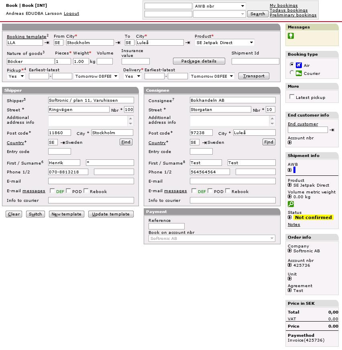The image size is (342, 350).
Task: Open Shipper E-mail messages link
Action: click(34, 191)
